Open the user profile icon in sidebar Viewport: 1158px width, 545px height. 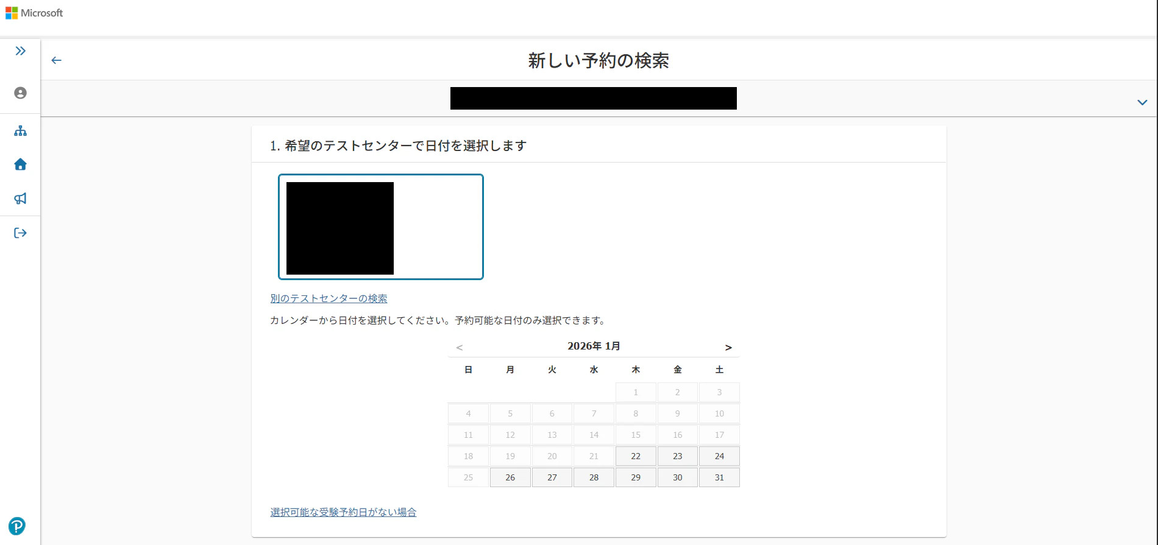pyautogui.click(x=20, y=93)
